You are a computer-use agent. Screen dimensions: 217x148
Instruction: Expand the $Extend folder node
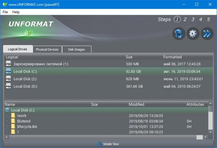pos(7,121)
